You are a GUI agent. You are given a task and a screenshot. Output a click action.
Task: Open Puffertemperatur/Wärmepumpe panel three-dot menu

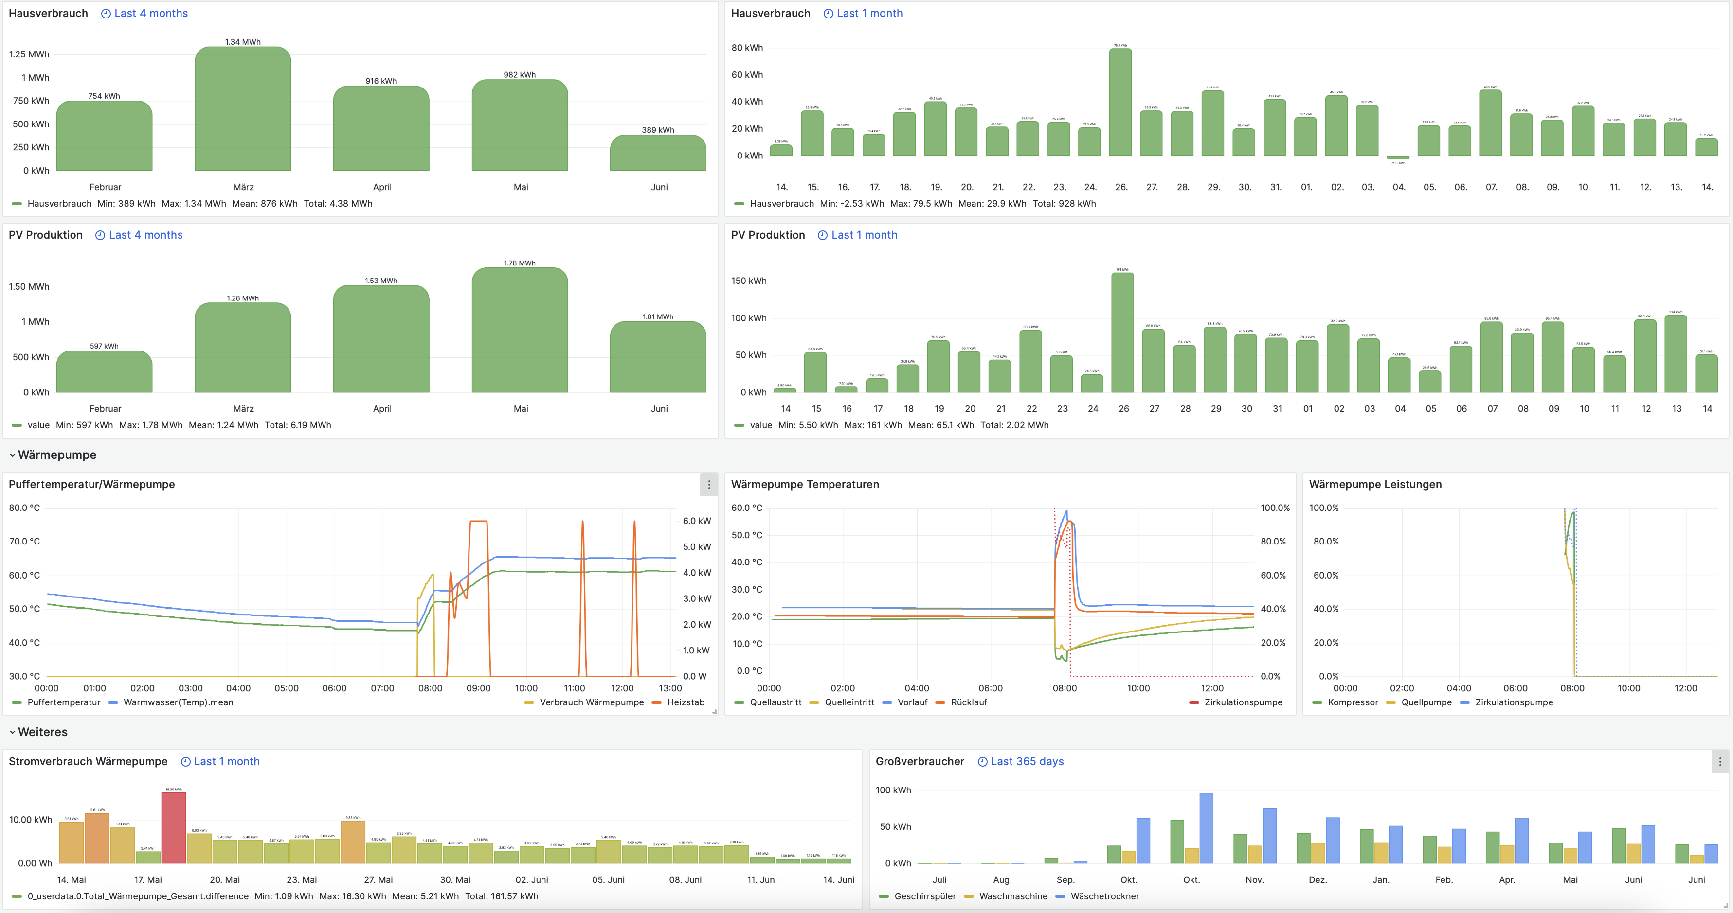[708, 485]
